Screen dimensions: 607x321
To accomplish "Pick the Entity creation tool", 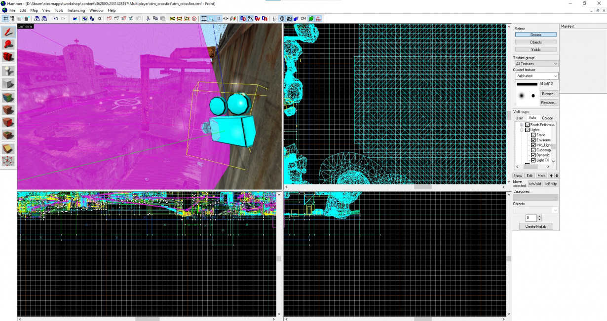I will pos(7,71).
